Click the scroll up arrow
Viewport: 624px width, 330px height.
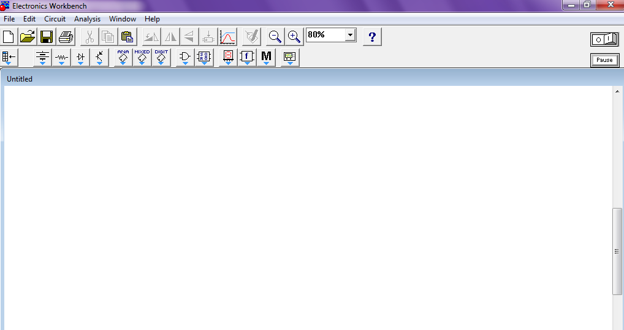(617, 91)
